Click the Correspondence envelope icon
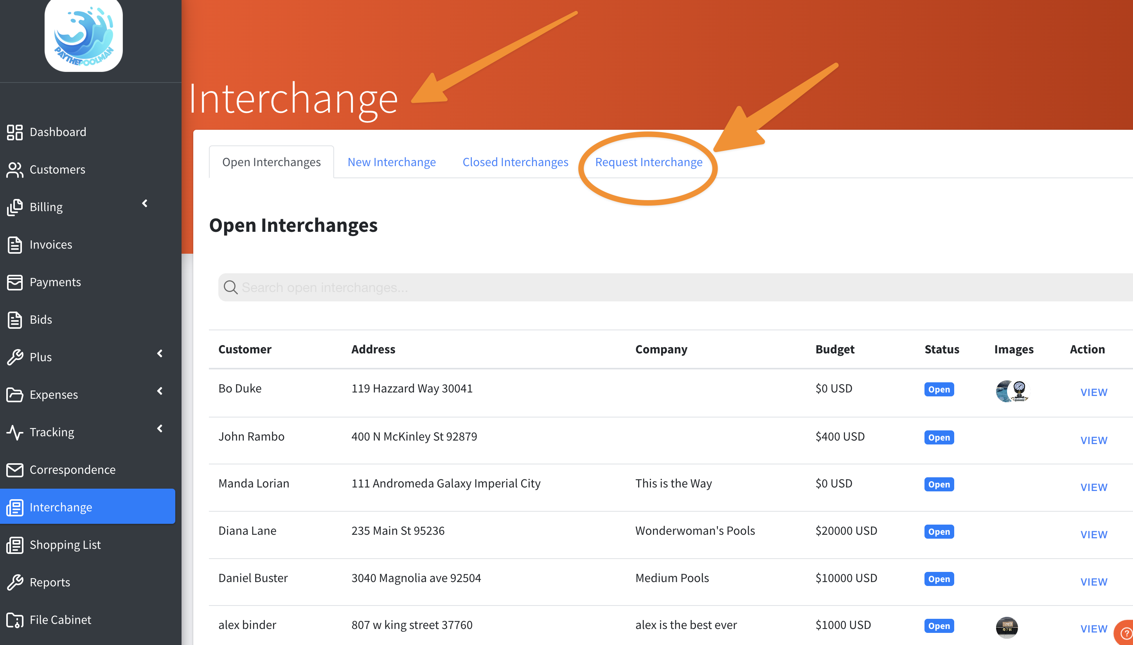This screenshot has width=1133, height=645. (14, 469)
